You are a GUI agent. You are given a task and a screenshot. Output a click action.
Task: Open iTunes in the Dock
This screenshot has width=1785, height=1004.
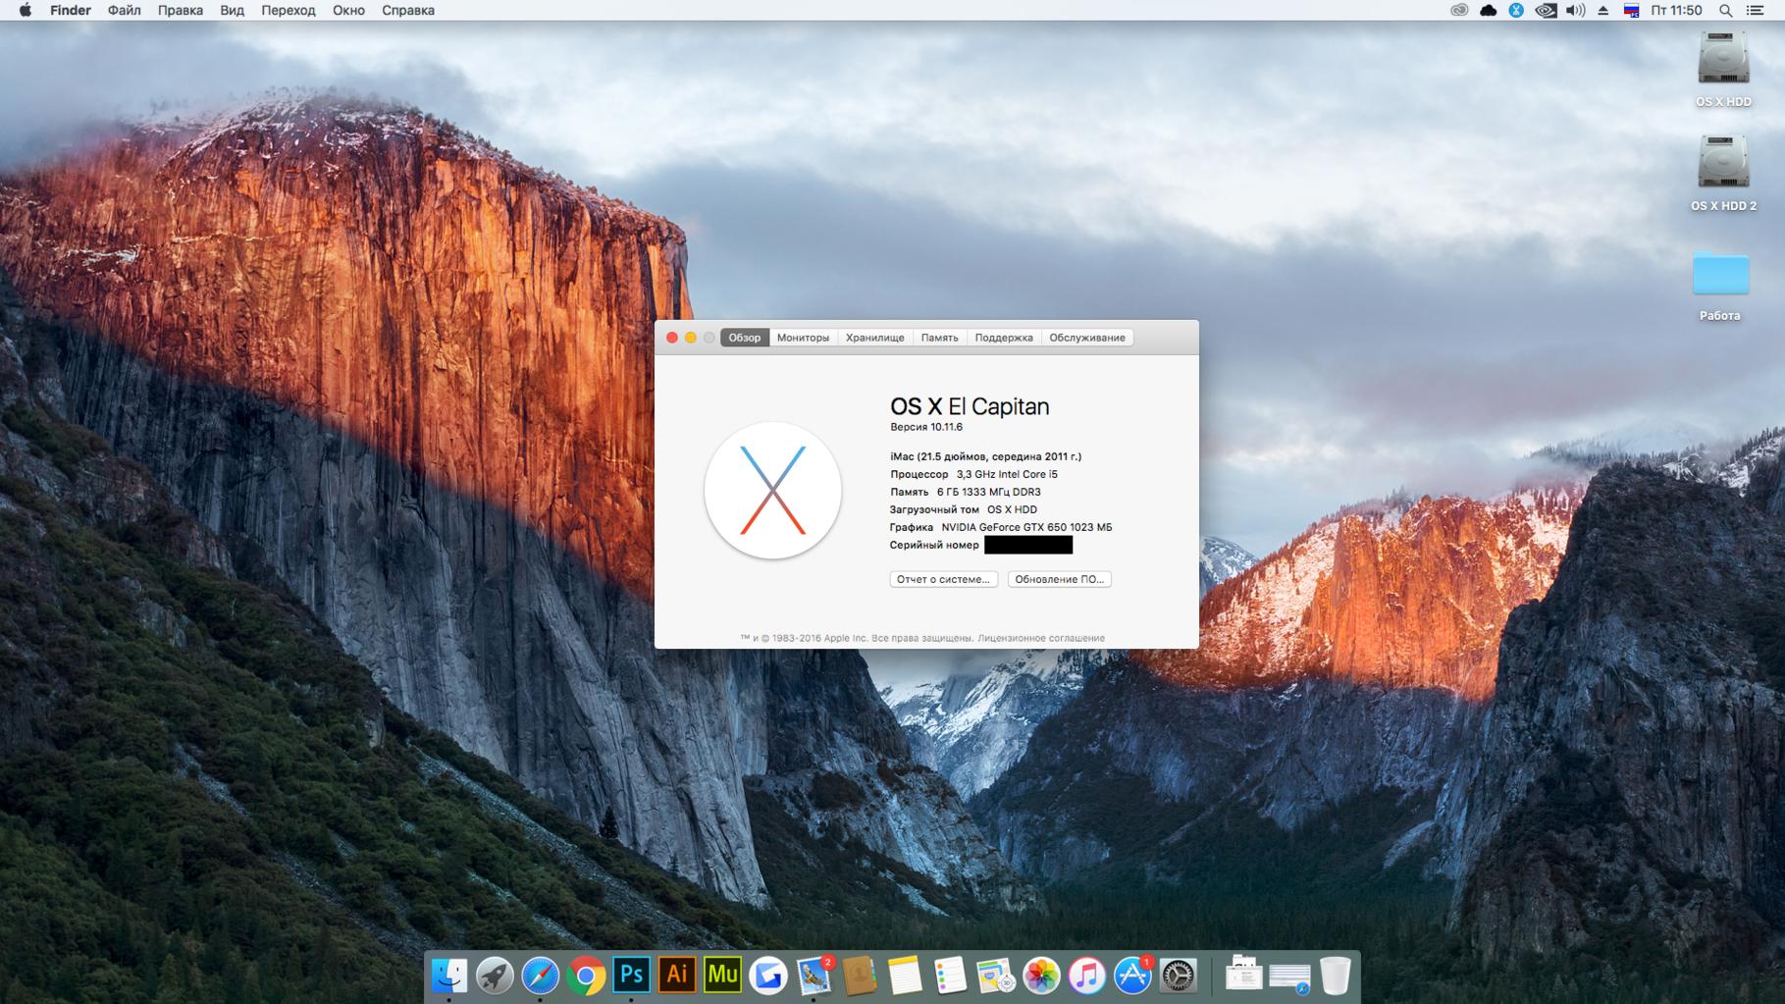1086,976
